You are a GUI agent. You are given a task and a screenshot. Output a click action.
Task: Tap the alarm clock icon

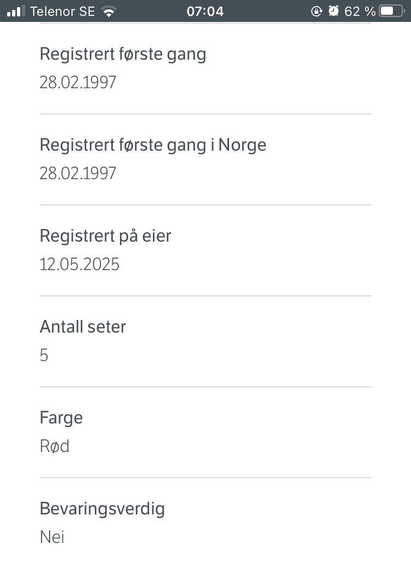[x=333, y=11]
